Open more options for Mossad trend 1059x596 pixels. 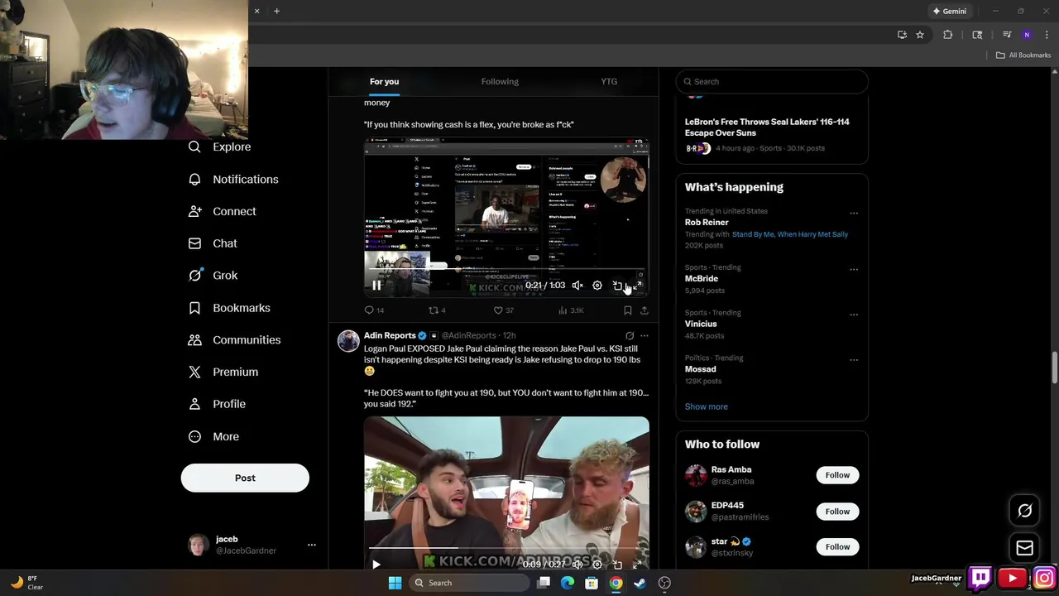pos(854,360)
